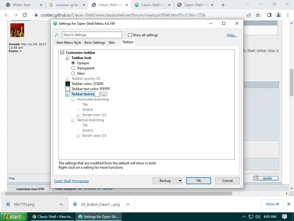Close the What's New browser tab
This screenshot has height=221, width=294.
(x=41, y=5)
